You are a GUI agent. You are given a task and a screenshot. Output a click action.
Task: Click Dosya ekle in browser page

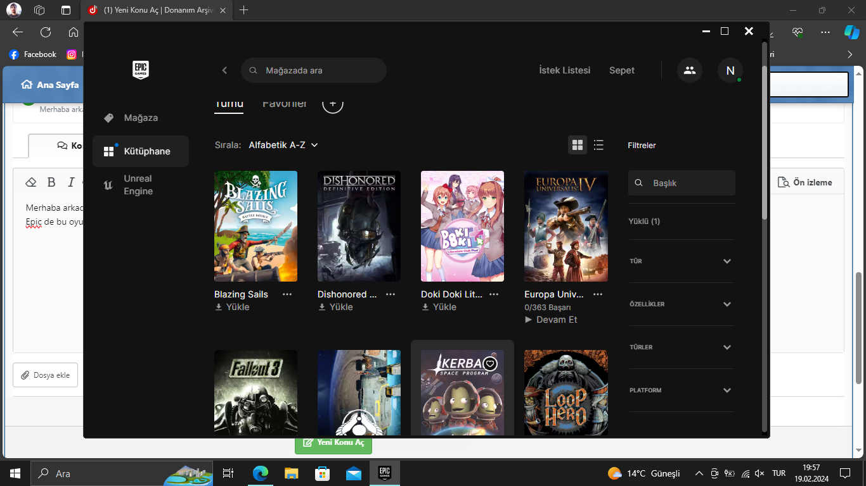coord(46,375)
